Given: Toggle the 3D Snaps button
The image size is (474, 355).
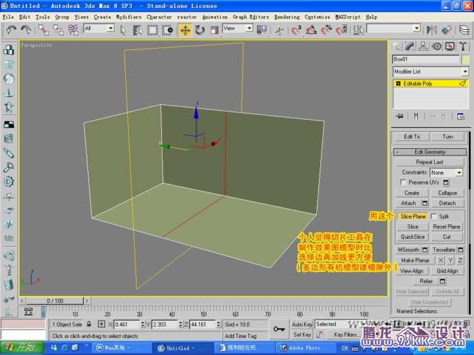Looking at the screenshot, I should pyautogui.click(x=297, y=30).
